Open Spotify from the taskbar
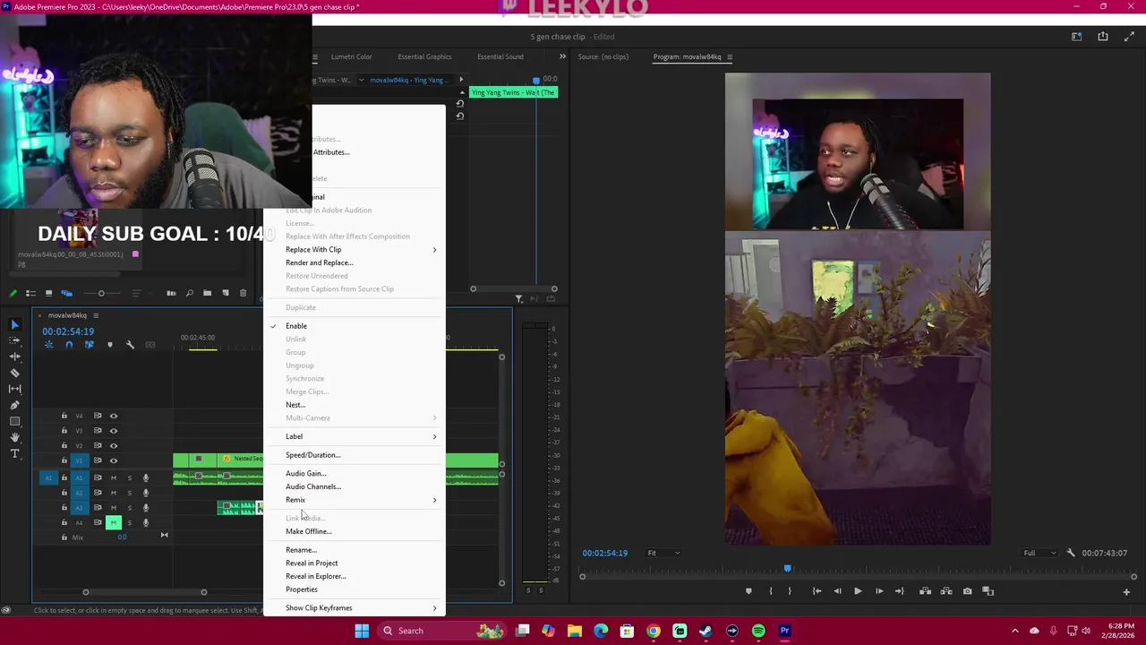 (758, 631)
